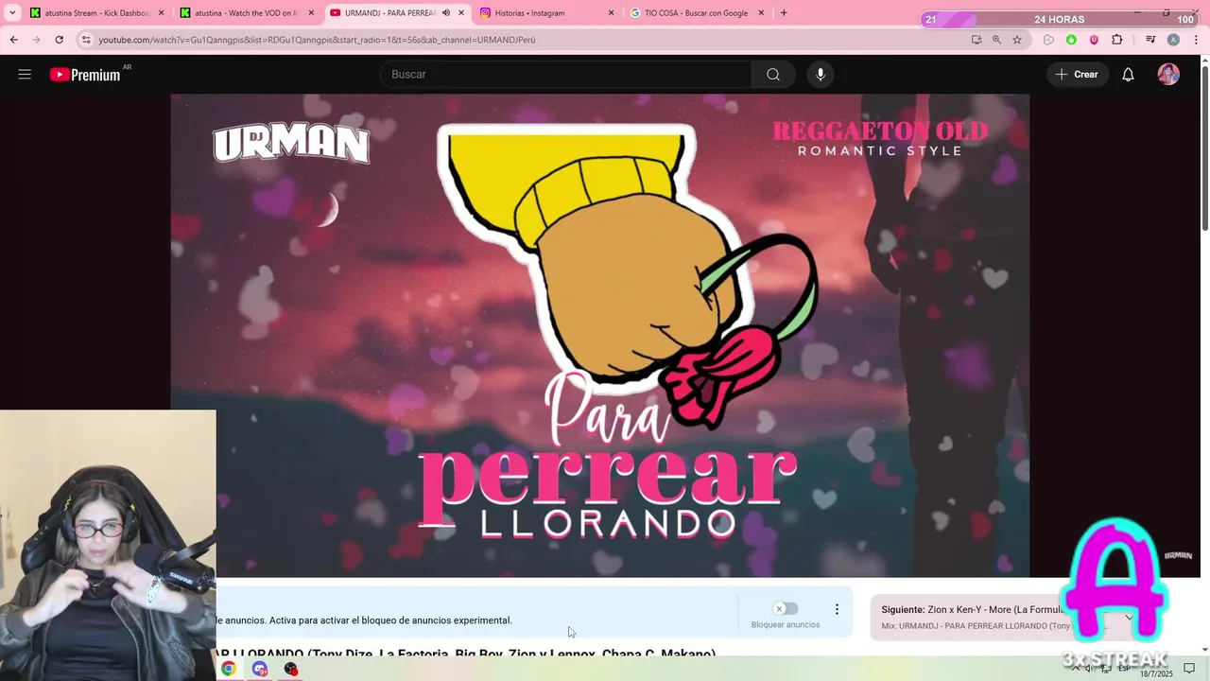
Task: Expand the Siguiente mix playlist chevron
Action: 1129,617
